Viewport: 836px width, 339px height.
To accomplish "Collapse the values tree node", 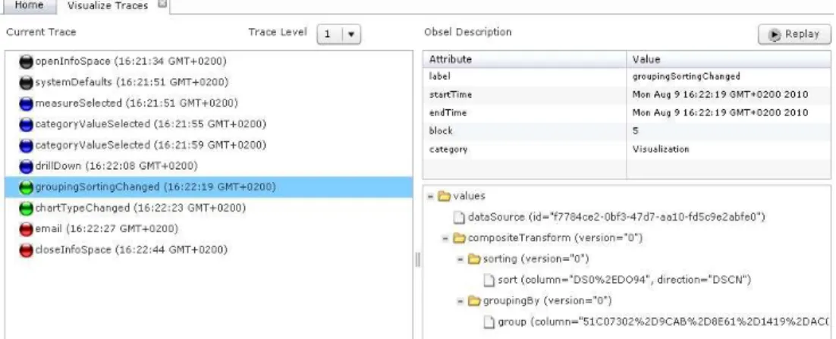I will coord(430,196).
